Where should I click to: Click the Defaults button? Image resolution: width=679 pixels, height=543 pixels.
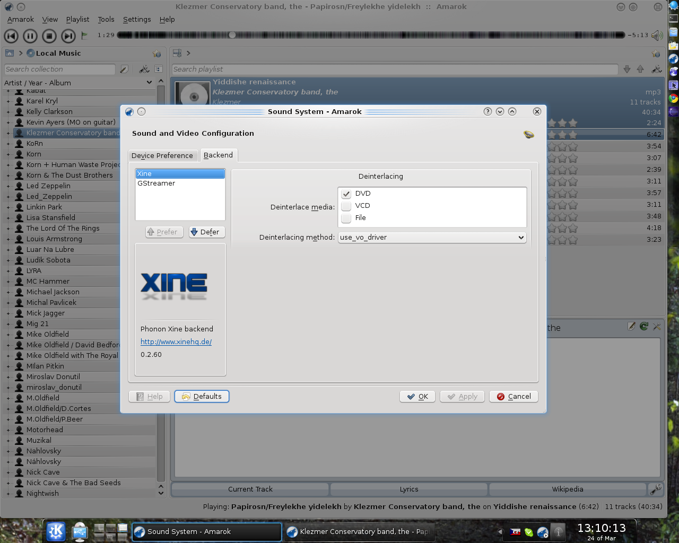pyautogui.click(x=202, y=396)
